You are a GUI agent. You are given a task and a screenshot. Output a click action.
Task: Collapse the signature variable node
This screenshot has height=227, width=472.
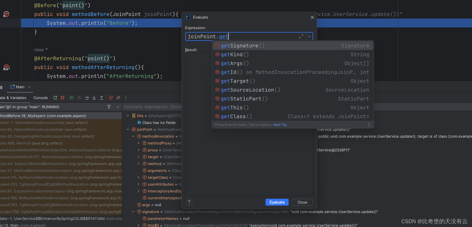coord(133,212)
